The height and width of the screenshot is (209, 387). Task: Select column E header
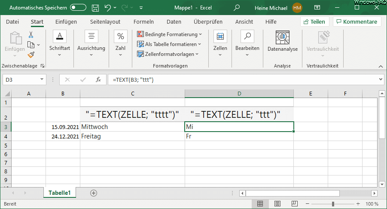[311, 94]
